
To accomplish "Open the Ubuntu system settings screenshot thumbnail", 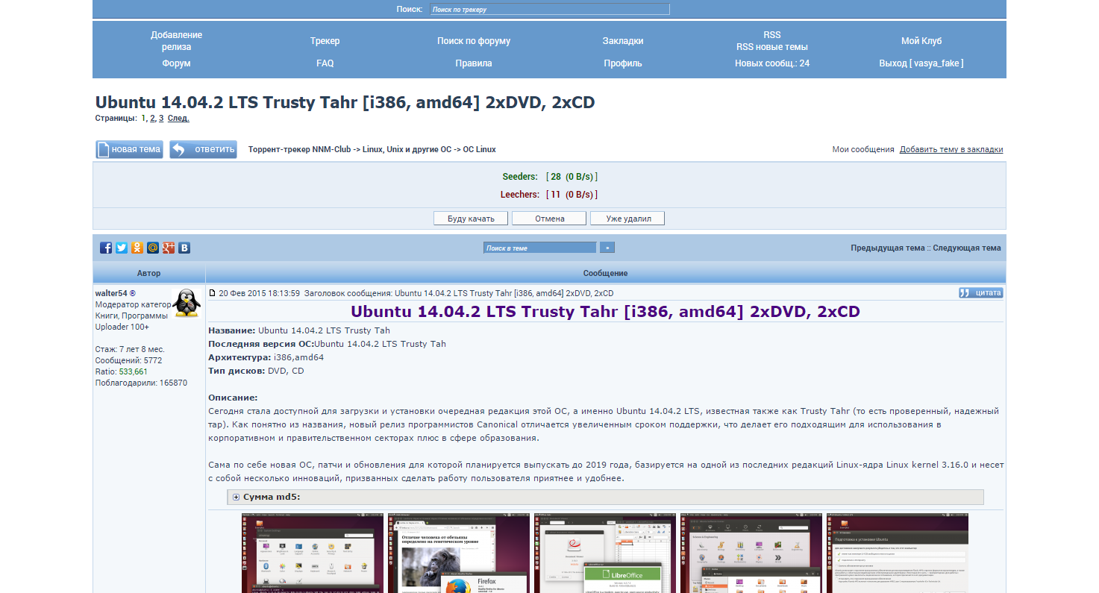I will point(311,553).
